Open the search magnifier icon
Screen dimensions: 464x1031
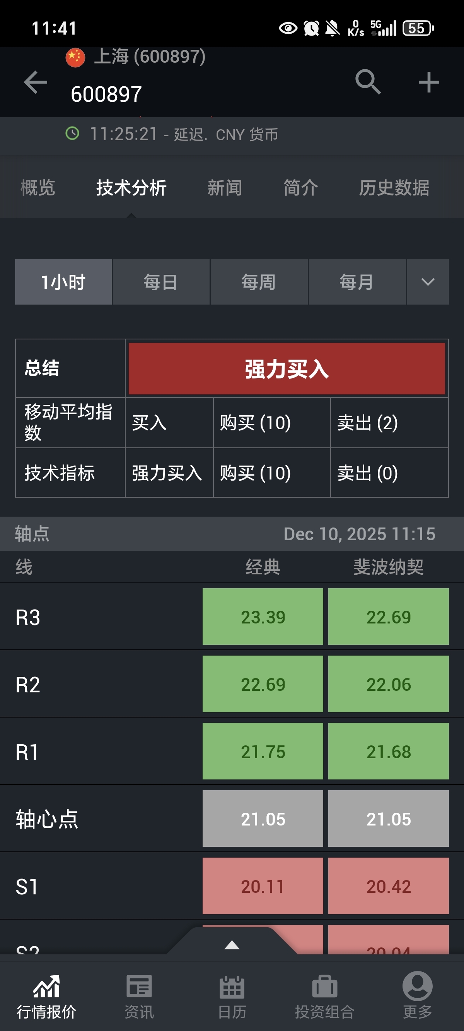coord(368,82)
